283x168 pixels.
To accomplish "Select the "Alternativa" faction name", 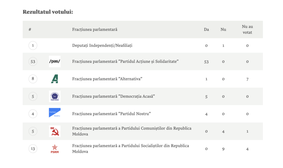I will (107, 79).
